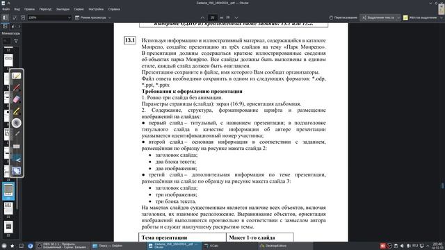Open page 21 thumbnail in sidebar
Viewport: 445px width, 250px height.
(8, 208)
